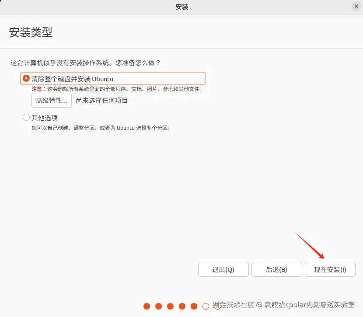Click the 安装 window title text
Screen dimensions: 363x317
coord(182,7)
